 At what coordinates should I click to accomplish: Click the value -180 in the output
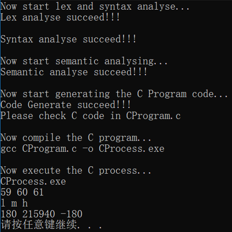point(71,214)
